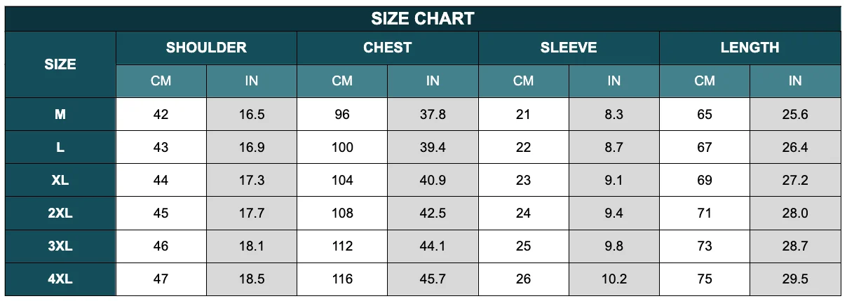Select the 4XL size row label
This screenshot has width=847, height=301.
coord(60,279)
